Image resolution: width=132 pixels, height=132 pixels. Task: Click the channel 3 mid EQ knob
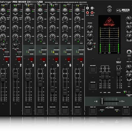coord(28,28)
